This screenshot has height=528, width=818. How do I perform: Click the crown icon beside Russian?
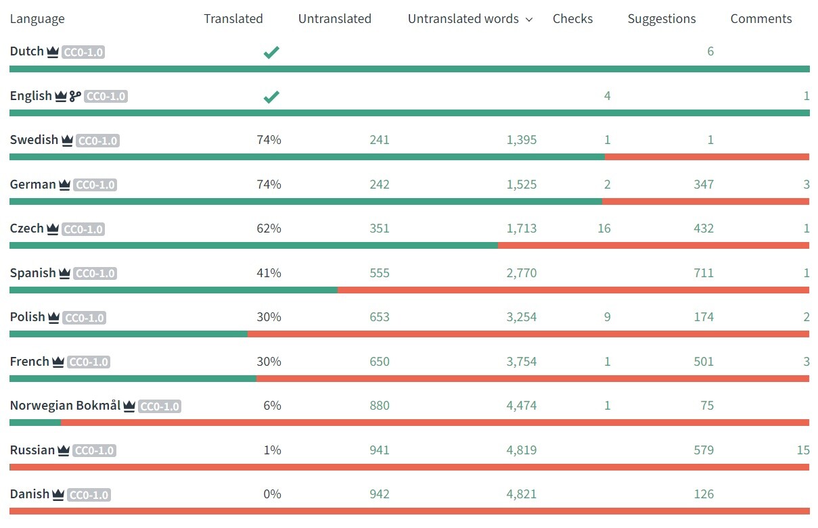64,450
